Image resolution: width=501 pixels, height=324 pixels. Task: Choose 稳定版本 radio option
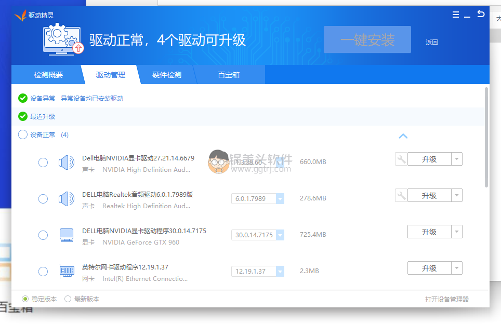tap(25, 299)
